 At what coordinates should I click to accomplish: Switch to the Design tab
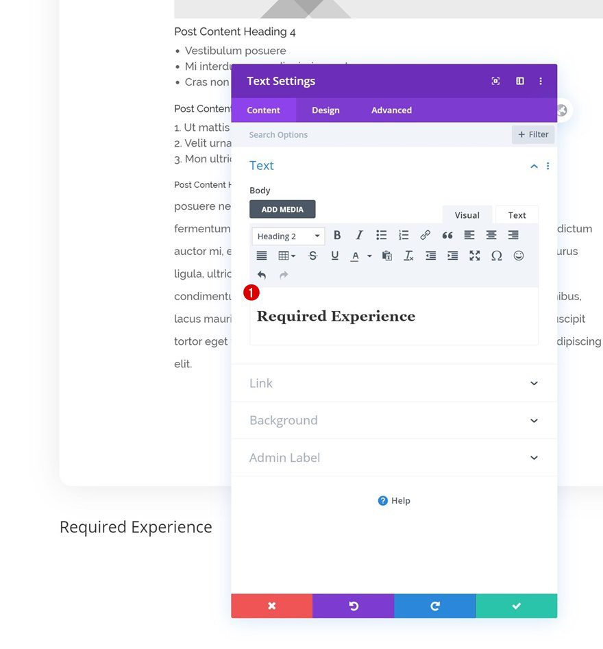tap(325, 110)
